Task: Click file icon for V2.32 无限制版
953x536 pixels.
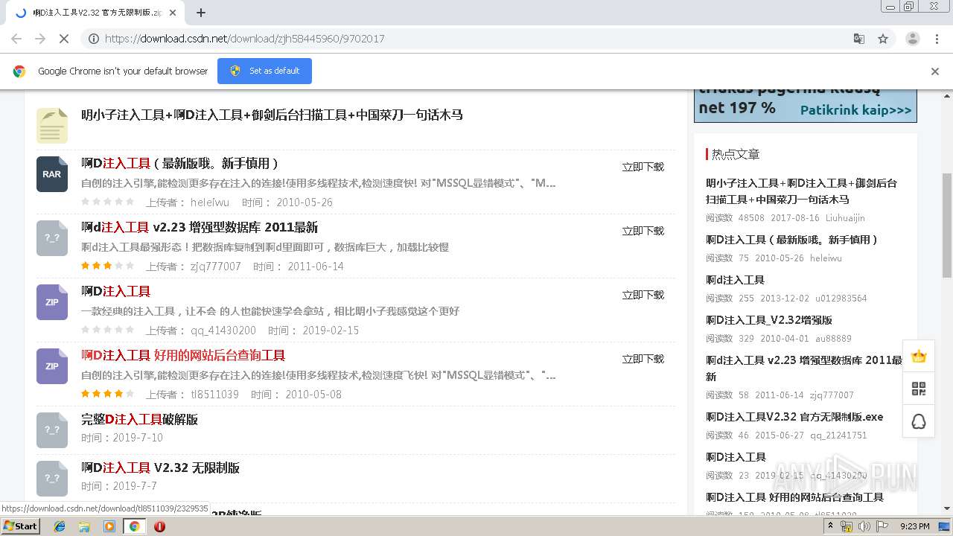Action: click(52, 479)
